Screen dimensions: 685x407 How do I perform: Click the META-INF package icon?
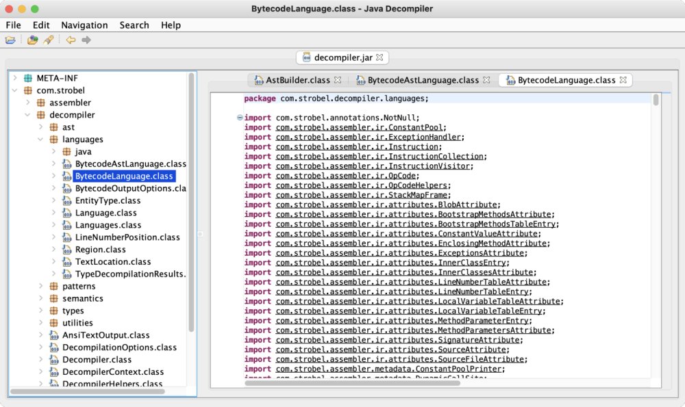28,78
